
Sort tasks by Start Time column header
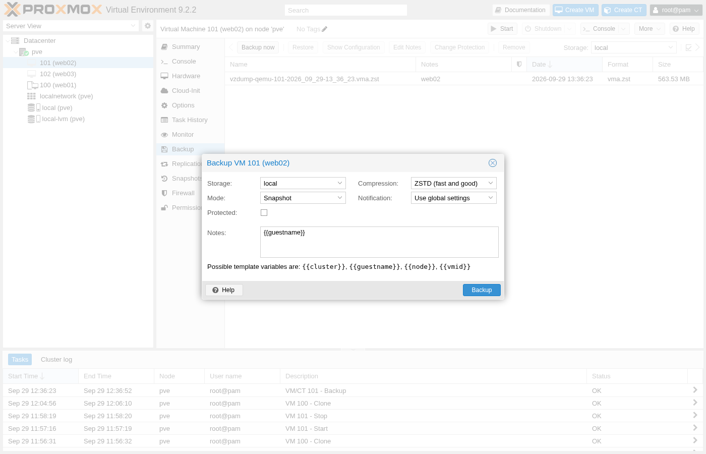[40, 376]
